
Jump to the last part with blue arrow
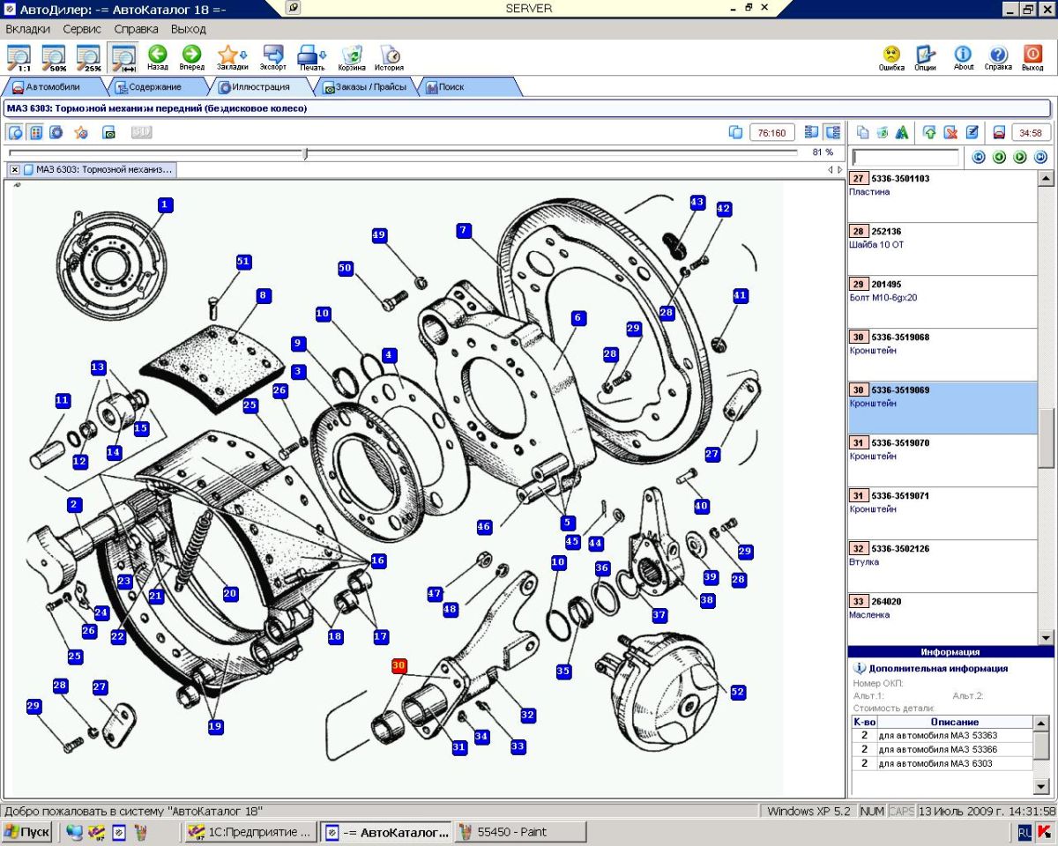click(x=1040, y=157)
